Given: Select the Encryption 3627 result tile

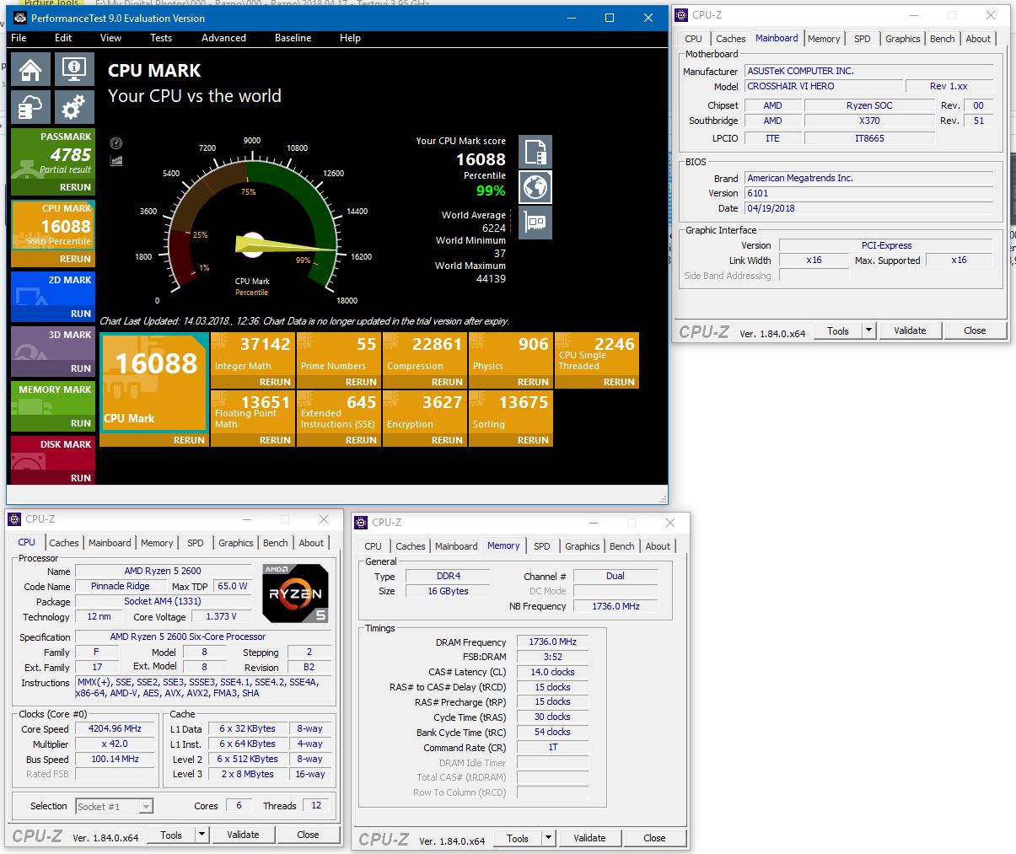Looking at the screenshot, I should click(424, 411).
